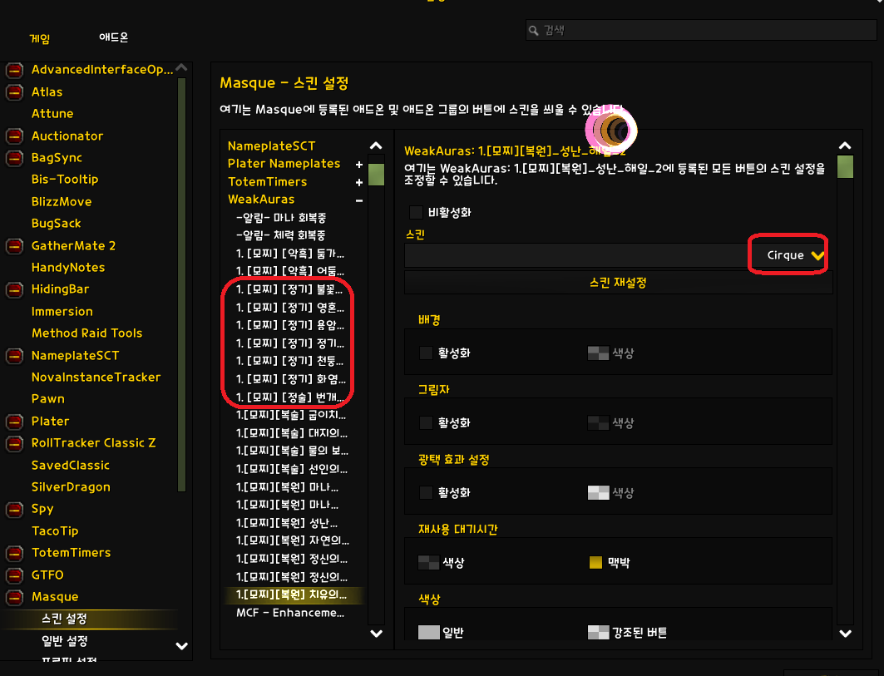
Task: Collapse the WeakAuras group minus sign
Action: [359, 200]
